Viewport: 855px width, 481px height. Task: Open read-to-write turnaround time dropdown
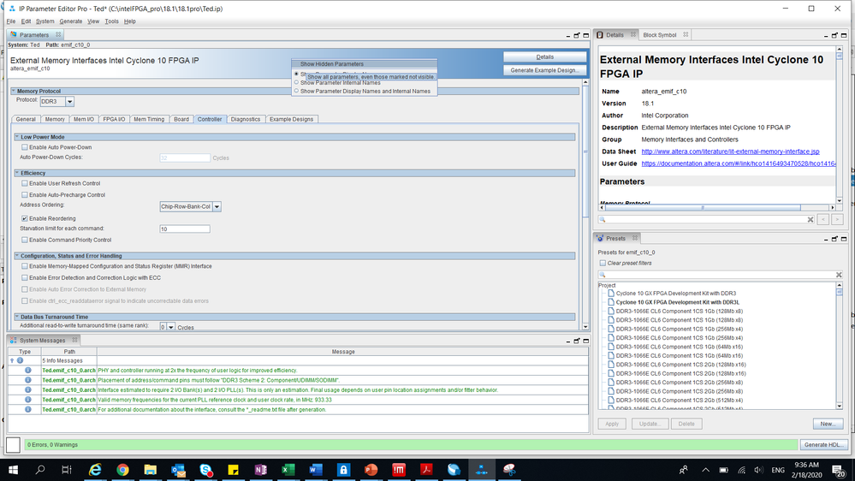click(170, 327)
